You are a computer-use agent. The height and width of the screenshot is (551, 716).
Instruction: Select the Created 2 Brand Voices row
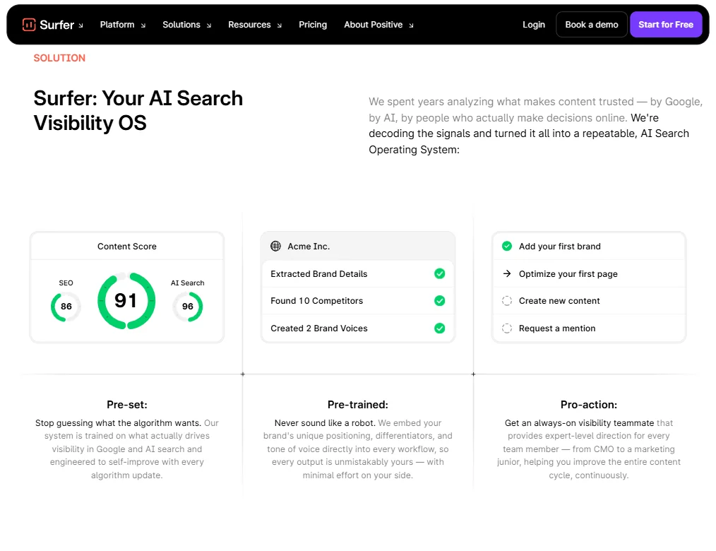(357, 328)
